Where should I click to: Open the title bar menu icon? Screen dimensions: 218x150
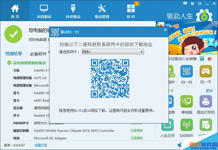[200, 4]
